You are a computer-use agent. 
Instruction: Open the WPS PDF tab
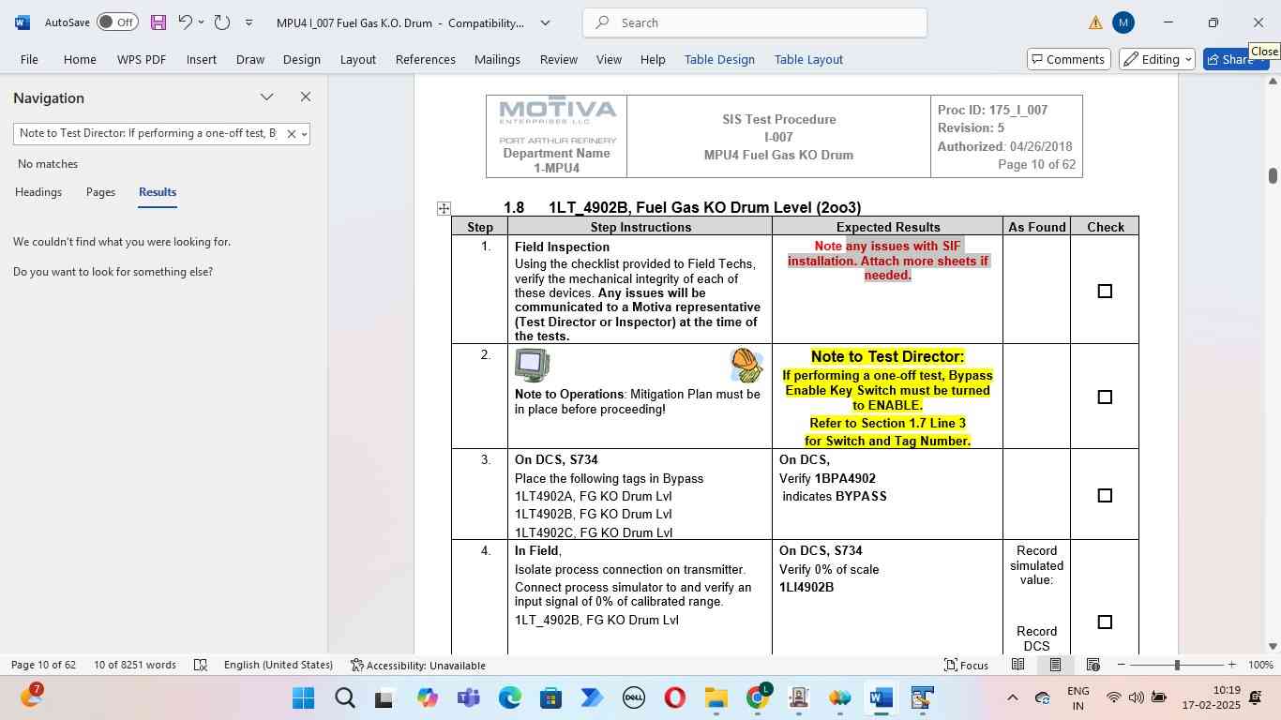pos(142,59)
